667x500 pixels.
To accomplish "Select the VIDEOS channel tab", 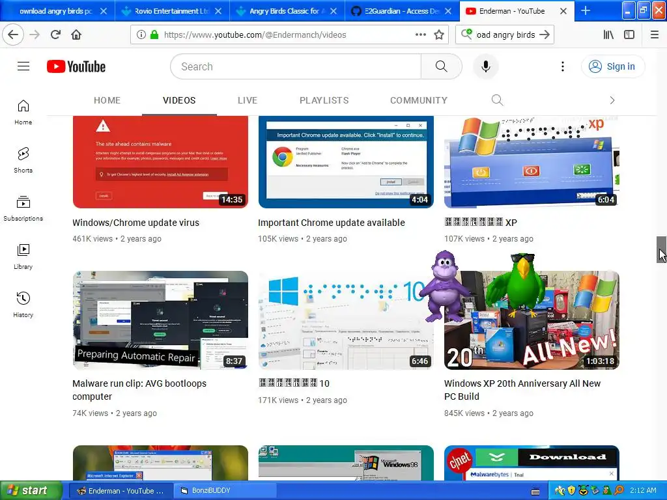I will coord(179,100).
